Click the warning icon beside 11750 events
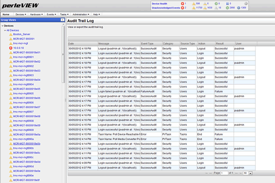The width and height of the screenshot is (275, 183). [x=194, y=8]
